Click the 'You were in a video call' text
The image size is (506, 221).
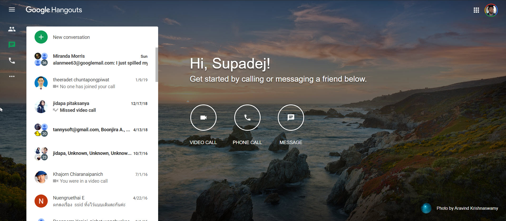84,181
